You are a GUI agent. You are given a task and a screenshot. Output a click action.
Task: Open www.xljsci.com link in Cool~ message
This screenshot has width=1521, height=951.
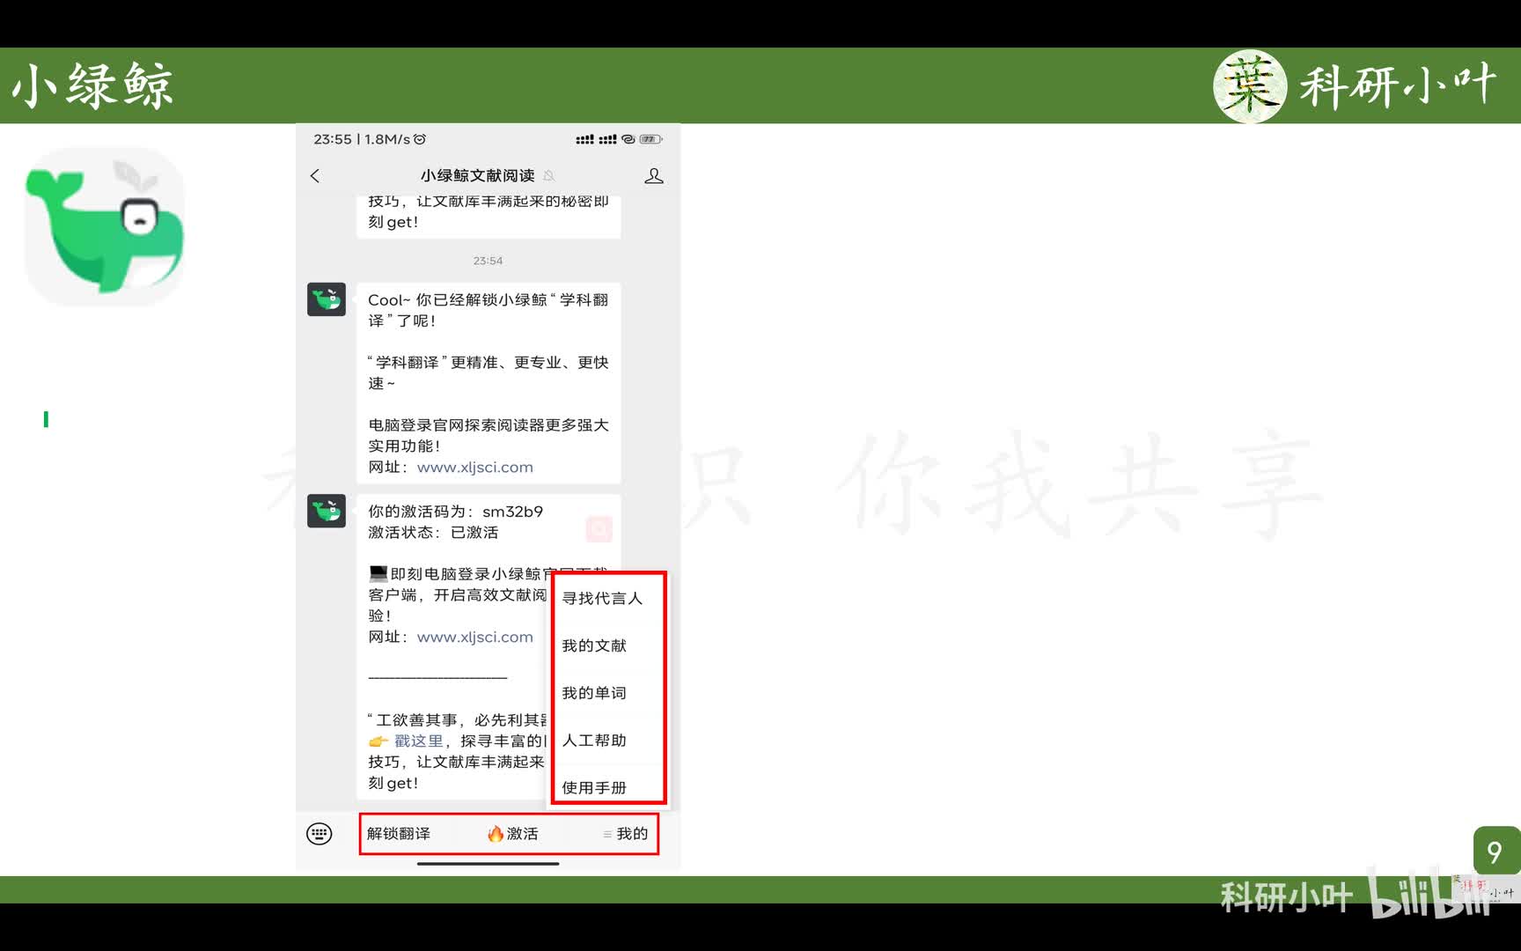click(474, 467)
